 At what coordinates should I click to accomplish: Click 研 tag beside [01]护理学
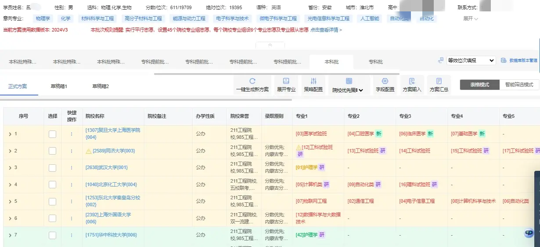322,167
